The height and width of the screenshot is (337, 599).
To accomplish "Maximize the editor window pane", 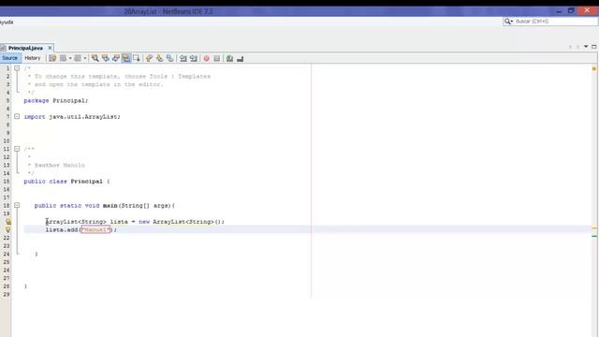I will coord(594,47).
